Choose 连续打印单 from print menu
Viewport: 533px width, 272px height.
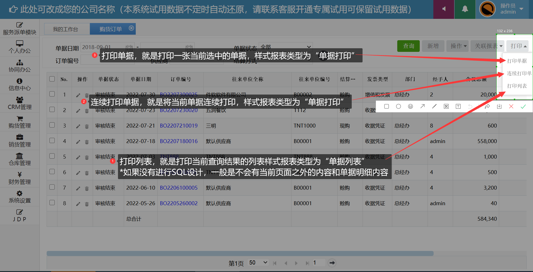point(519,73)
